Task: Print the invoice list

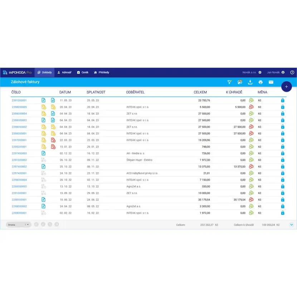Action: click(261, 82)
